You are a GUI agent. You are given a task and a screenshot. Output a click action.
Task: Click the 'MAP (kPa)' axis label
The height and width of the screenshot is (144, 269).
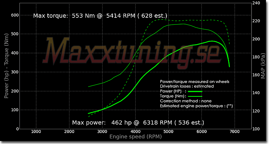click(x=263, y=66)
